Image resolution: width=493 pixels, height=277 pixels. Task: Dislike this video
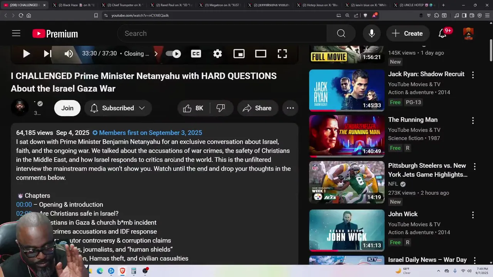(221, 108)
